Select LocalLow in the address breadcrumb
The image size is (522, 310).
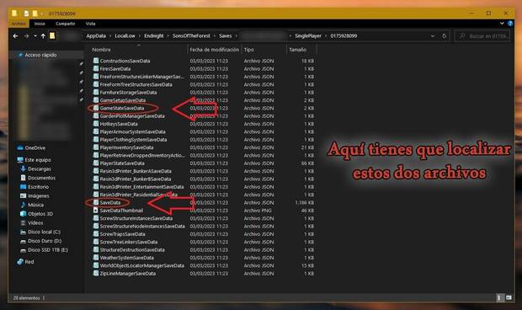click(x=125, y=36)
